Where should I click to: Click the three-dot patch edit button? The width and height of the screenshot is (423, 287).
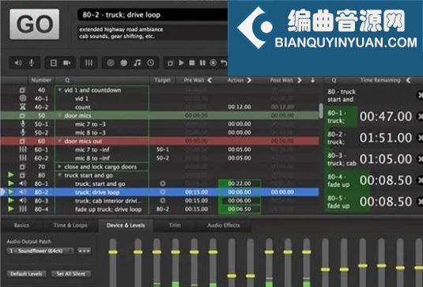coord(84,251)
